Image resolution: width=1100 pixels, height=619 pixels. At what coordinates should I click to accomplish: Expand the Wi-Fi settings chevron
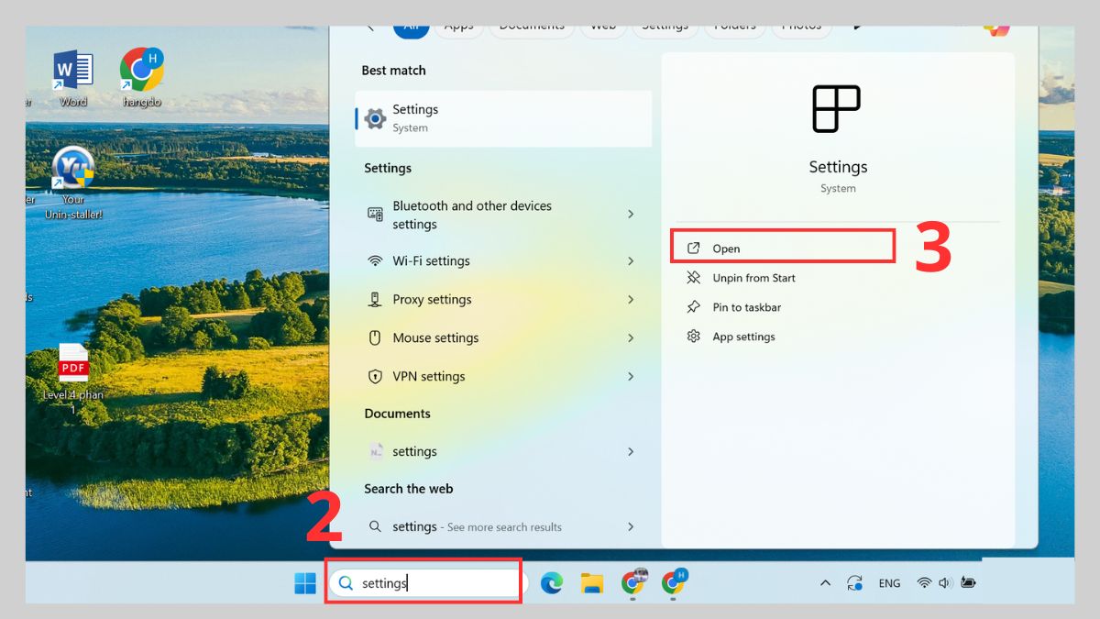pos(630,260)
